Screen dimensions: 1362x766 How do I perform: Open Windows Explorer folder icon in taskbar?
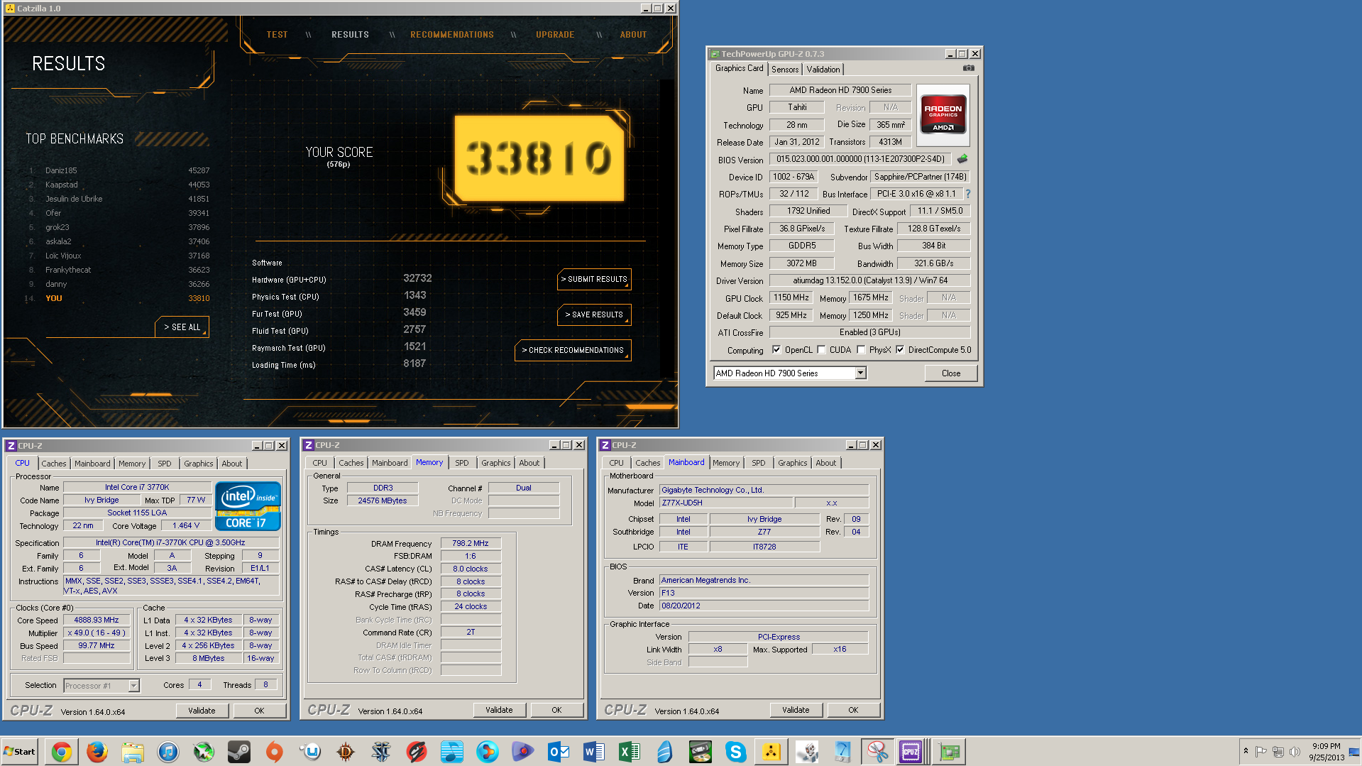coord(133,752)
